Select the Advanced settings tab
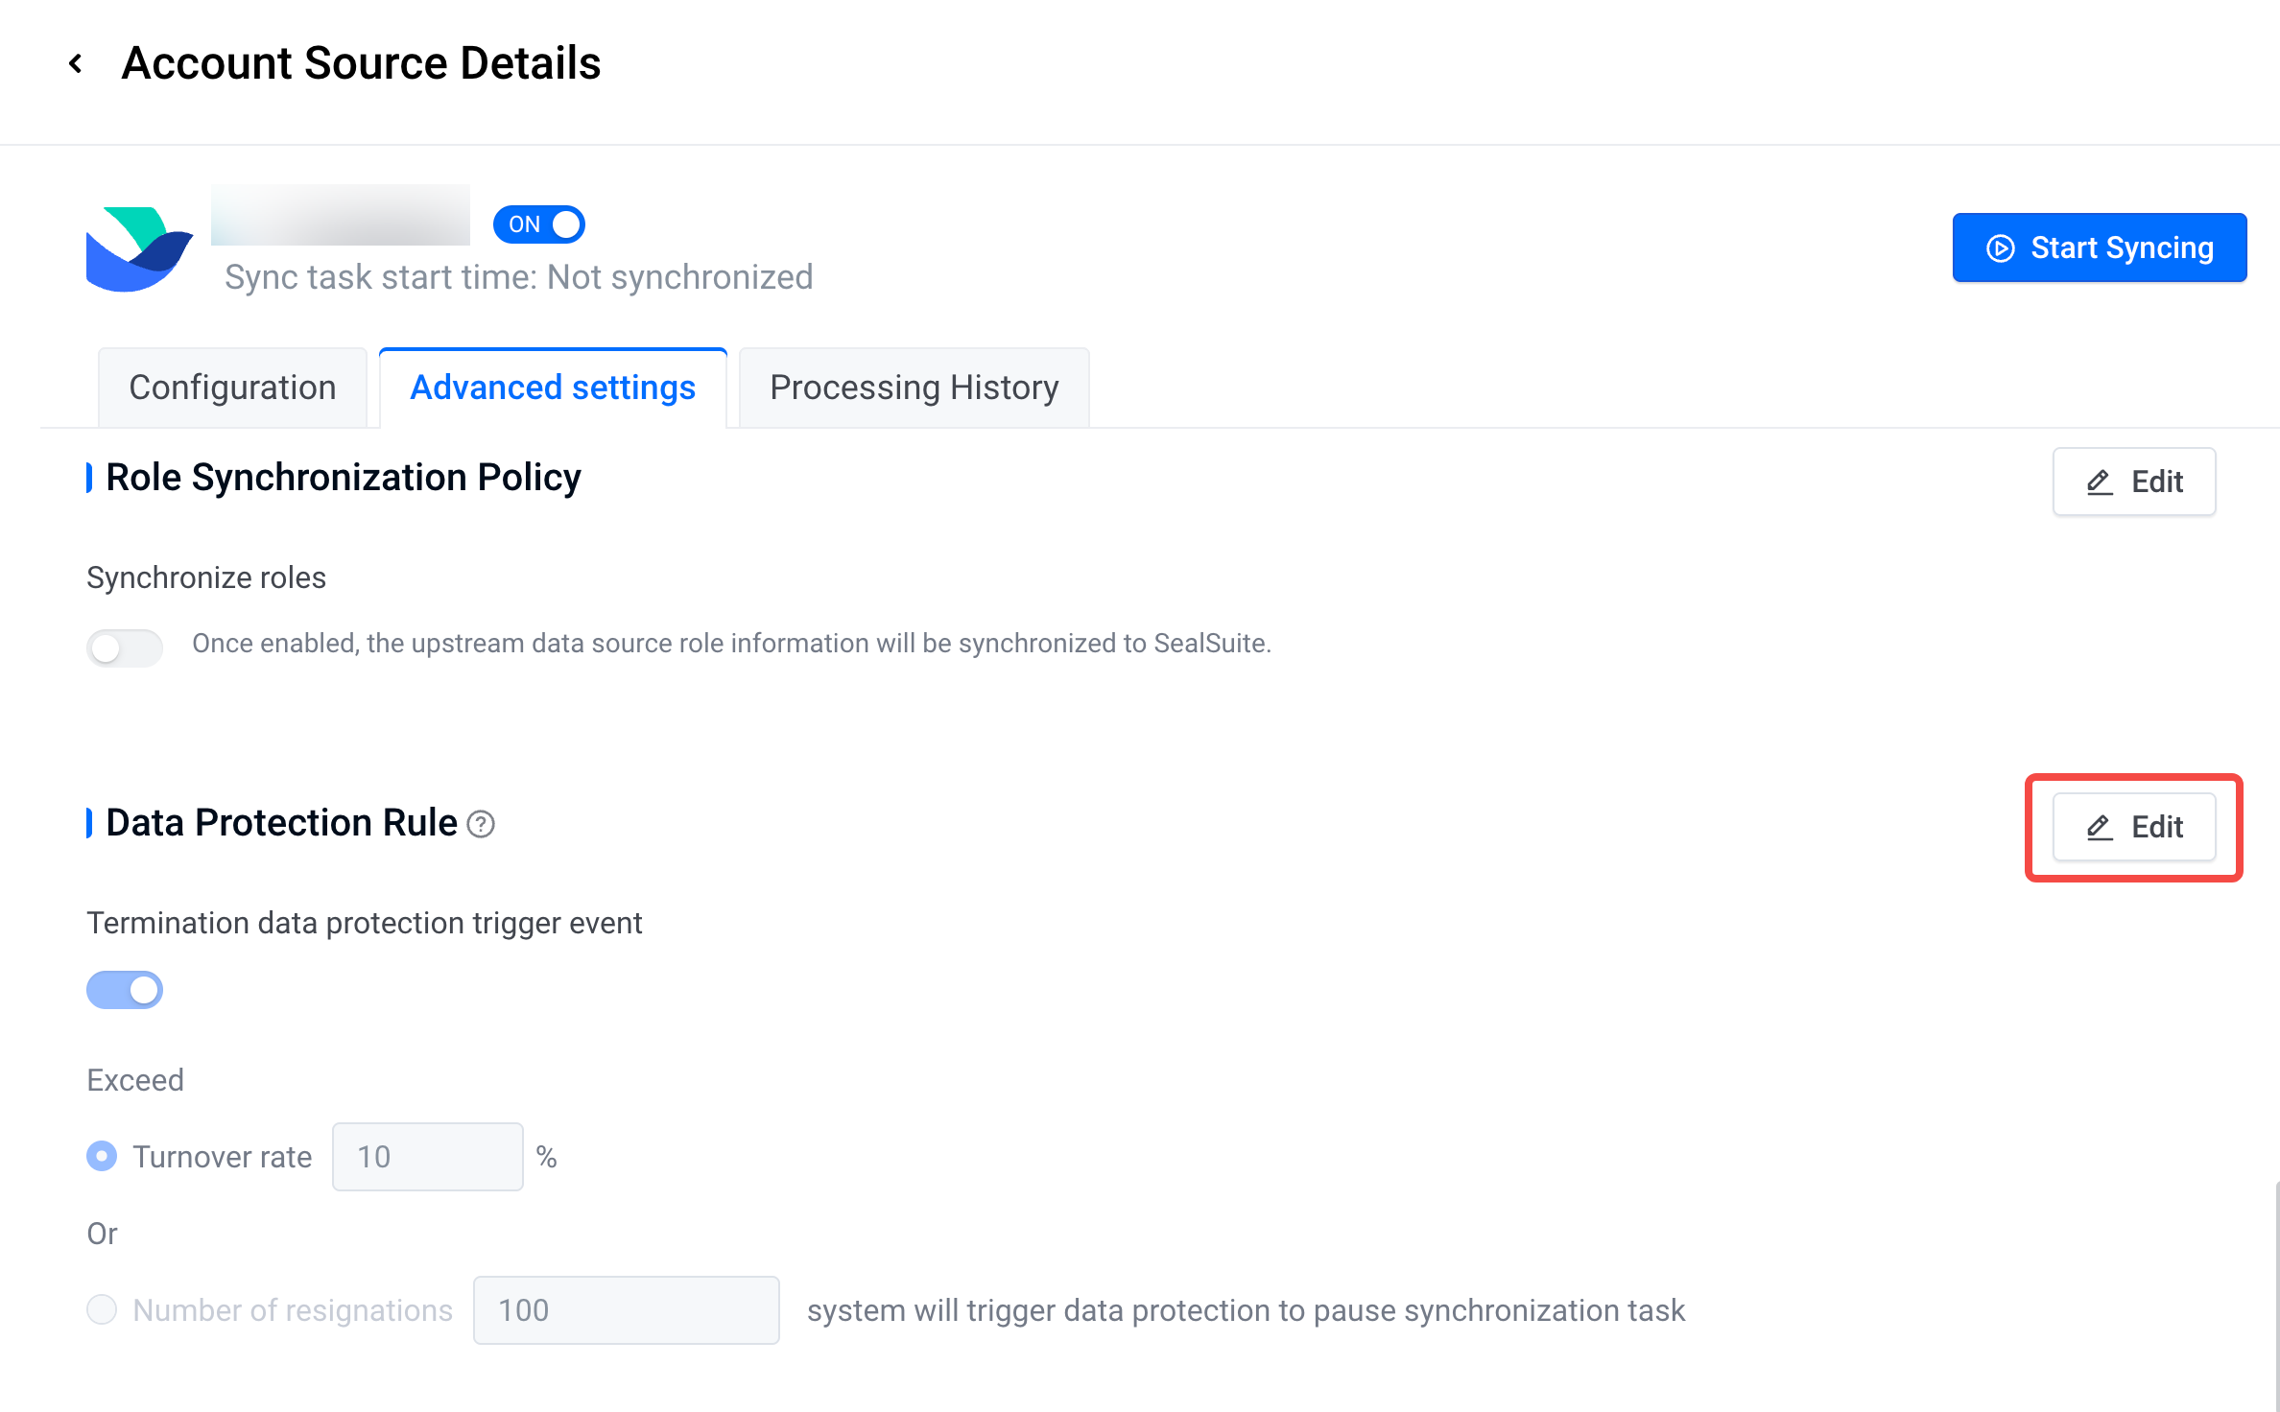 pos(553,388)
